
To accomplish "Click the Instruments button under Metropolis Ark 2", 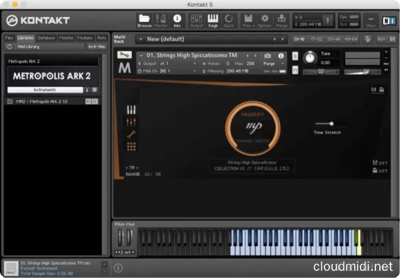I will [x=45, y=89].
